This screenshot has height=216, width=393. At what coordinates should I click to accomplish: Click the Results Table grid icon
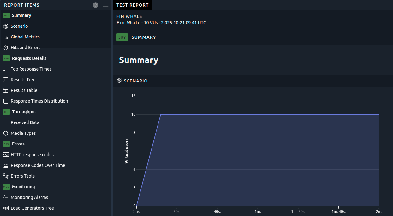click(6, 90)
